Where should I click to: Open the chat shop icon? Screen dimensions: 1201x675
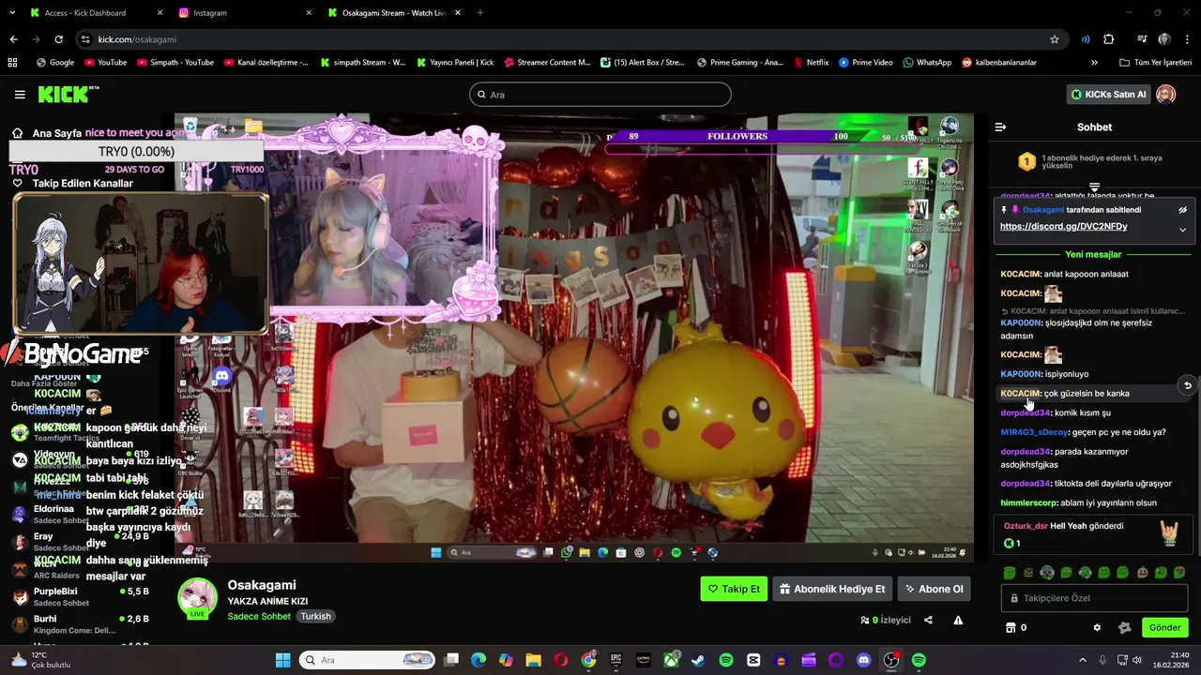click(1011, 627)
